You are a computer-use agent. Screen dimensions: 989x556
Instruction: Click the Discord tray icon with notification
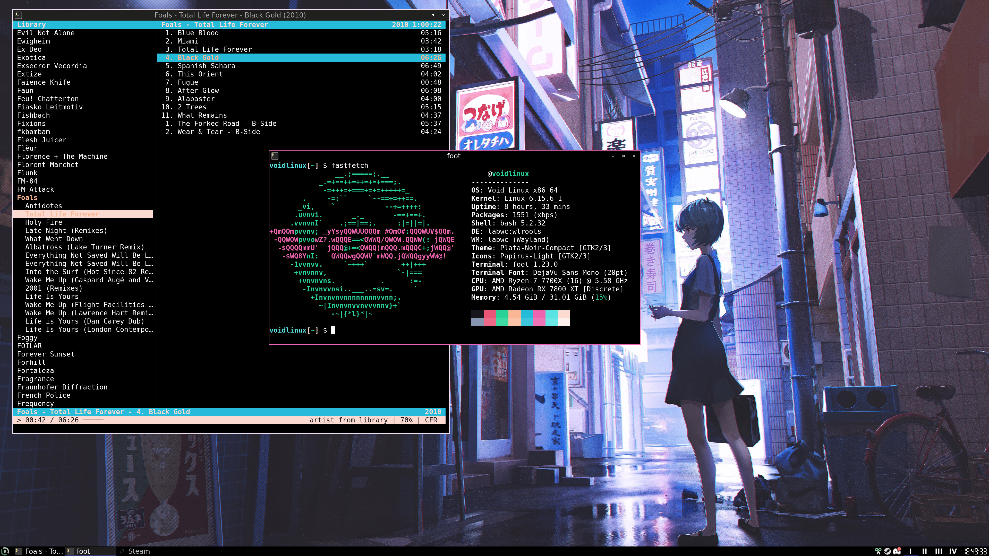pyautogui.click(x=897, y=551)
